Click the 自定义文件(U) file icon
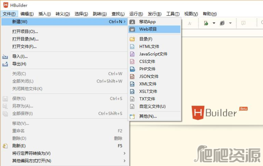 pyautogui.click(x=132, y=106)
